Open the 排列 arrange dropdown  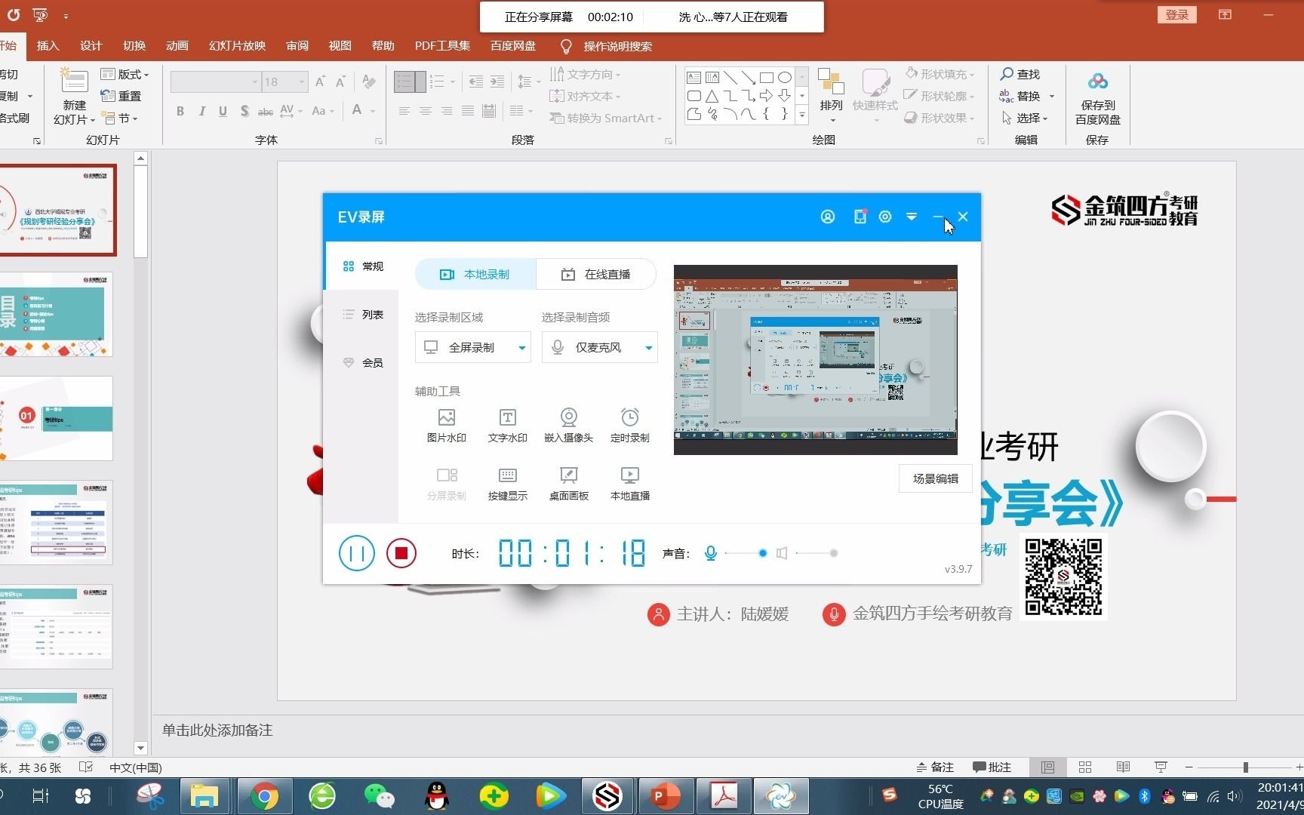pos(832,97)
